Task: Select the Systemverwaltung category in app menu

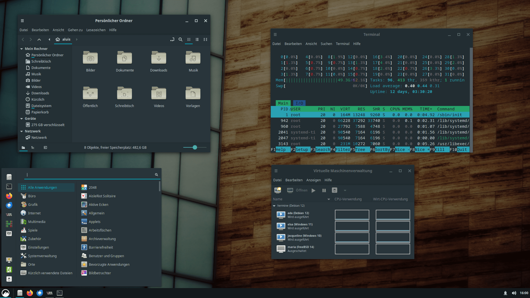Action: click(42, 256)
